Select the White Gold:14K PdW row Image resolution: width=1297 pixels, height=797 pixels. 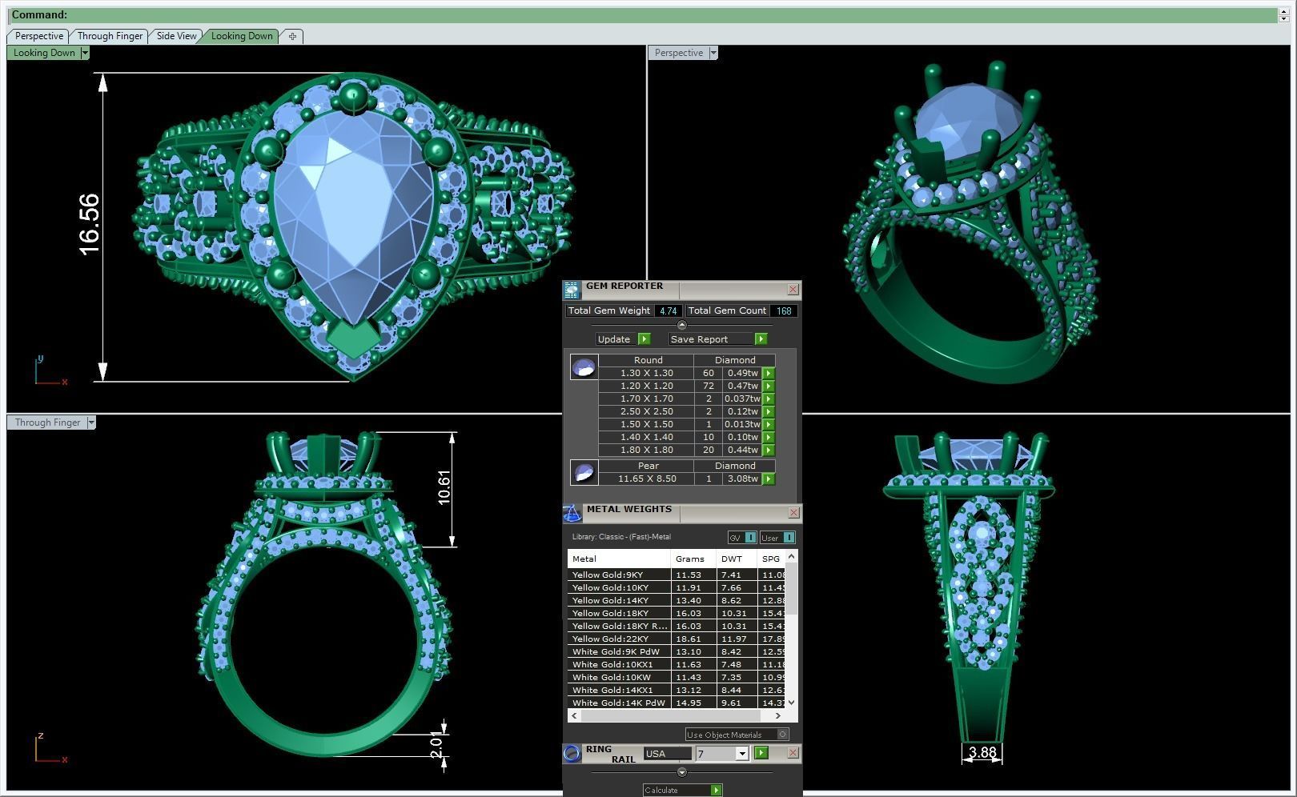tap(677, 703)
